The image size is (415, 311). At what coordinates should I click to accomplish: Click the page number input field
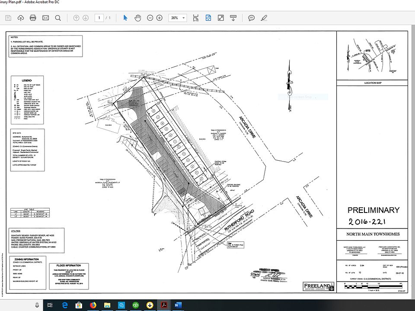point(100,18)
